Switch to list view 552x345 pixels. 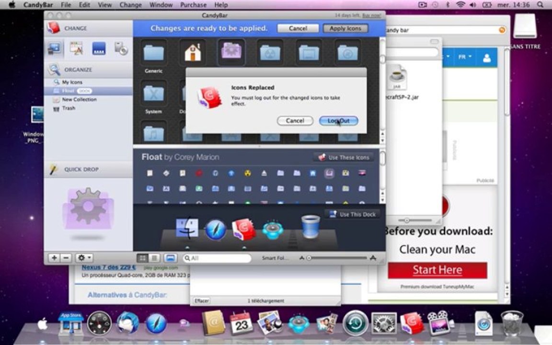point(154,258)
